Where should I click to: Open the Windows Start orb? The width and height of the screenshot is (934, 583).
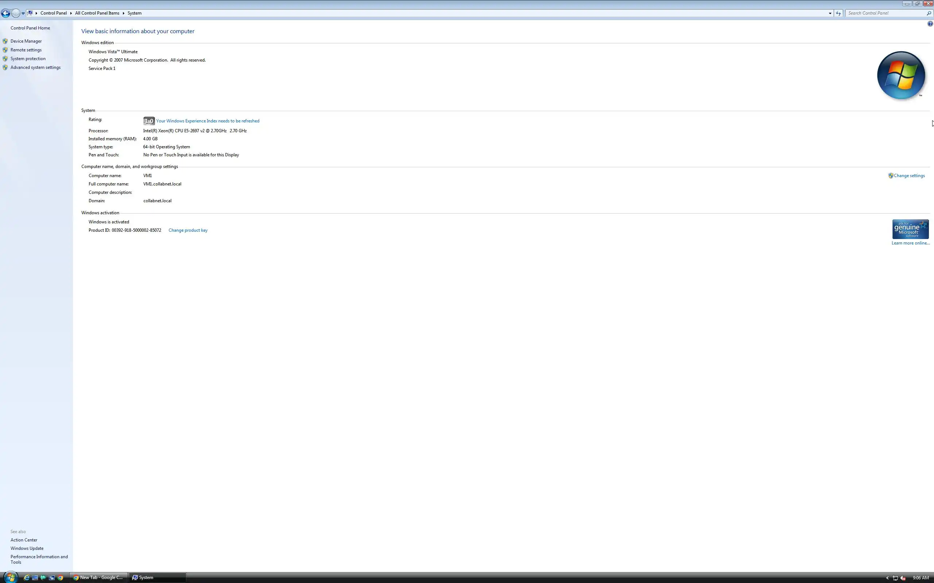coord(11,577)
